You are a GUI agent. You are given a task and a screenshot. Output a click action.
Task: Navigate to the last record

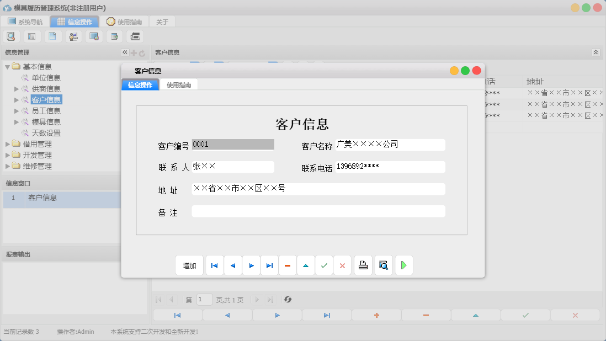coord(269,265)
